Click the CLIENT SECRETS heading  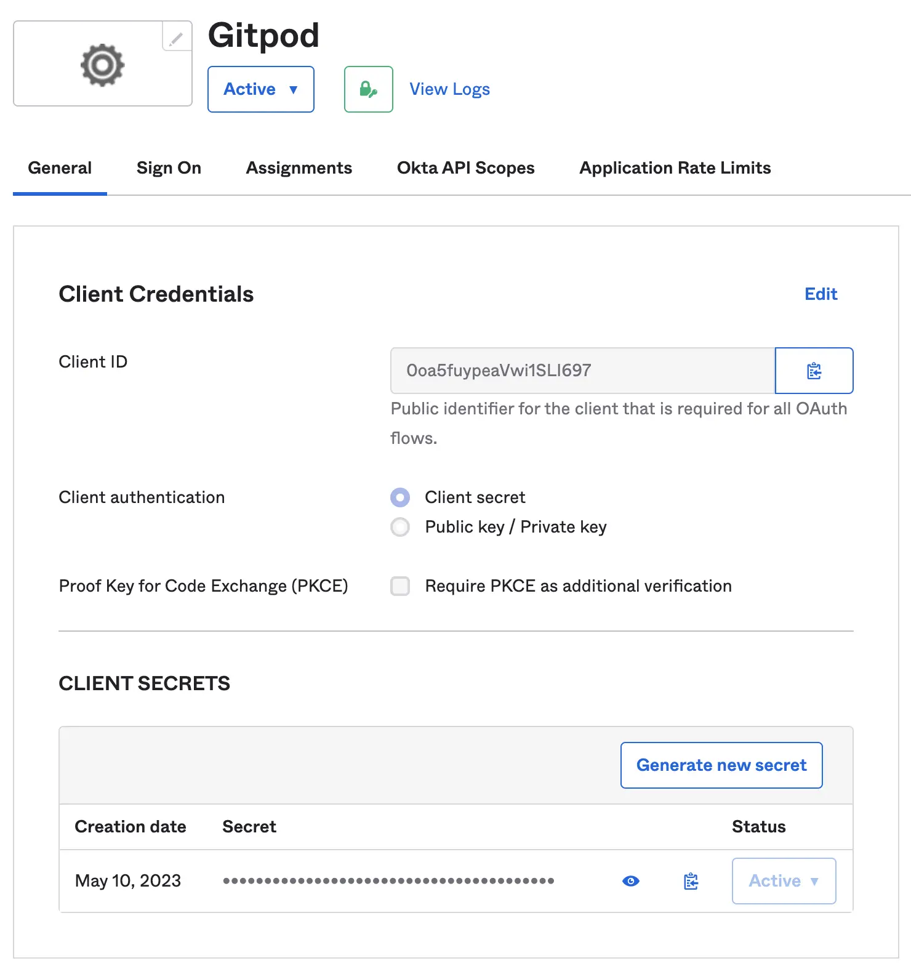[145, 683]
